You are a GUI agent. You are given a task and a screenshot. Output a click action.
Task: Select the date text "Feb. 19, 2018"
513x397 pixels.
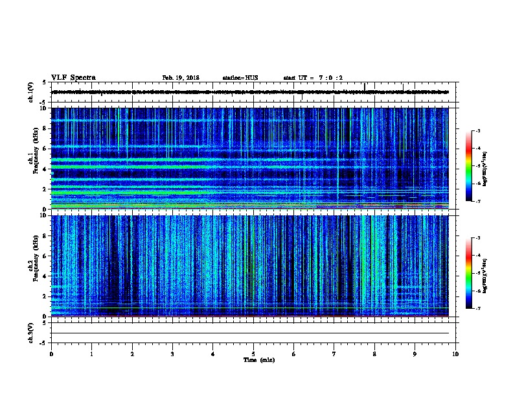coord(181,78)
